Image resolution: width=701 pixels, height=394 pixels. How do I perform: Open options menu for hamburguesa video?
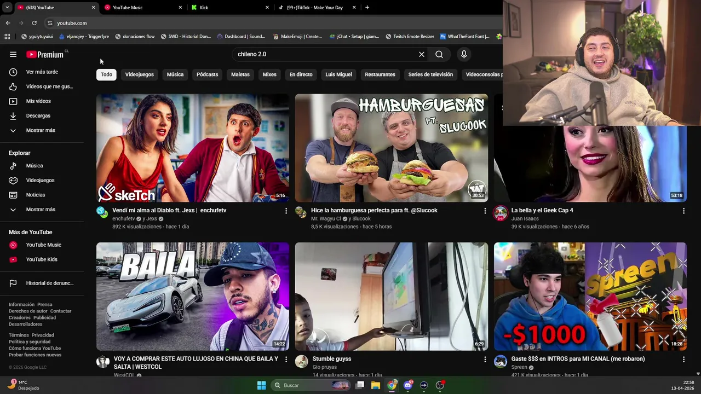pyautogui.click(x=485, y=211)
